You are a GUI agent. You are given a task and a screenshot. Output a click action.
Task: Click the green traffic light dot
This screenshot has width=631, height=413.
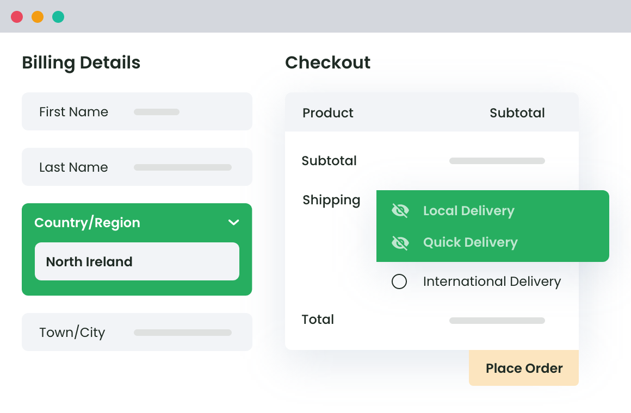pos(57,16)
